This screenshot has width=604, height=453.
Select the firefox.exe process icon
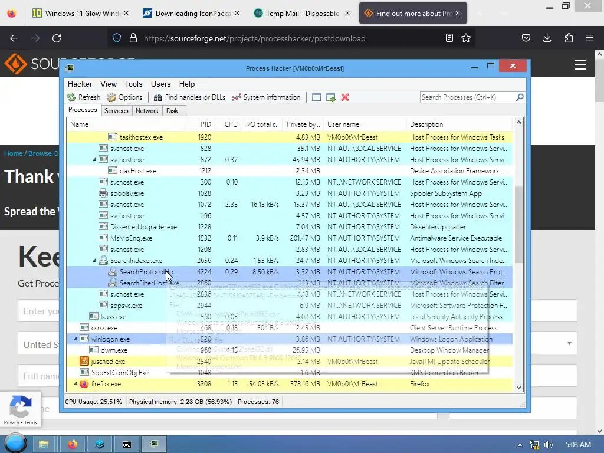pos(84,383)
